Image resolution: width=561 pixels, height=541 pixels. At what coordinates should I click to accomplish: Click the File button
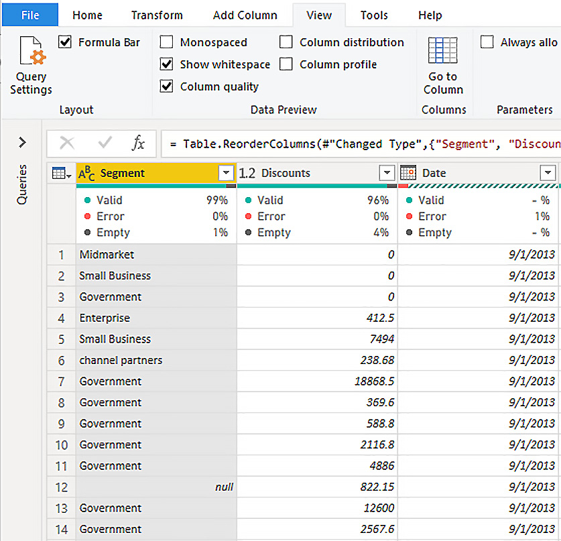(30, 15)
